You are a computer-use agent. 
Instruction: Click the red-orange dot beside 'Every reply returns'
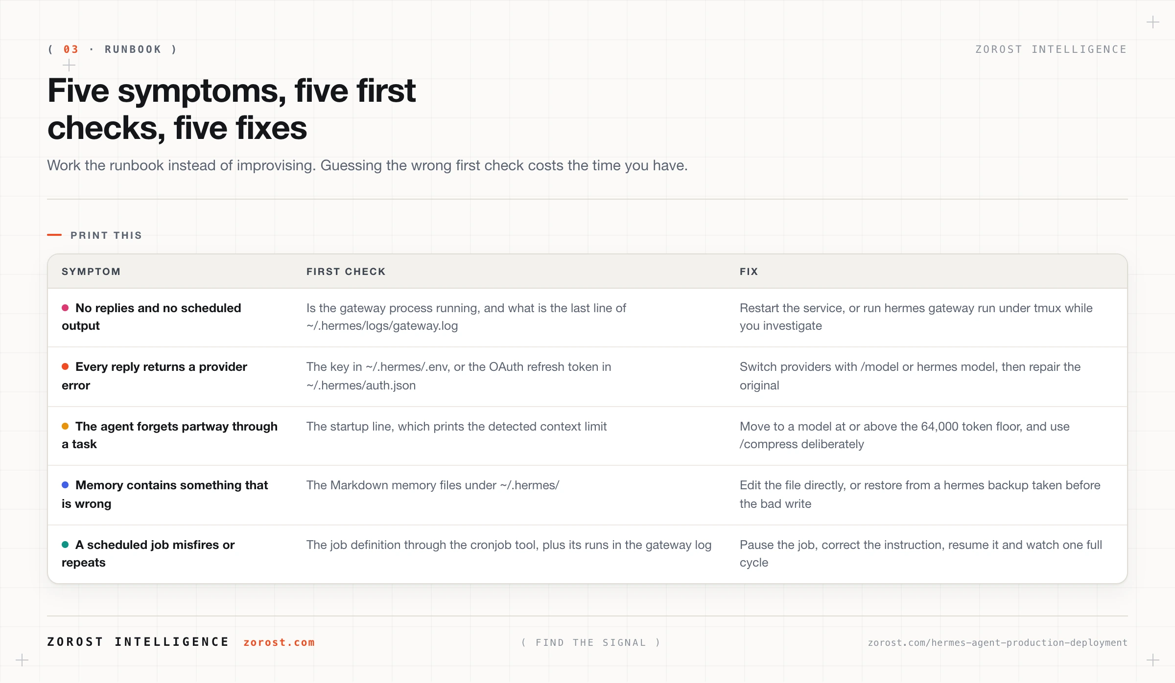click(x=65, y=366)
